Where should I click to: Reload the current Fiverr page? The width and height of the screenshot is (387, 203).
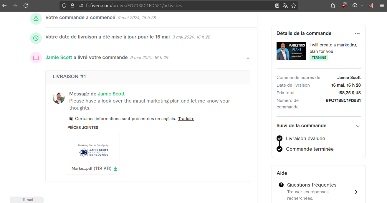26,6
